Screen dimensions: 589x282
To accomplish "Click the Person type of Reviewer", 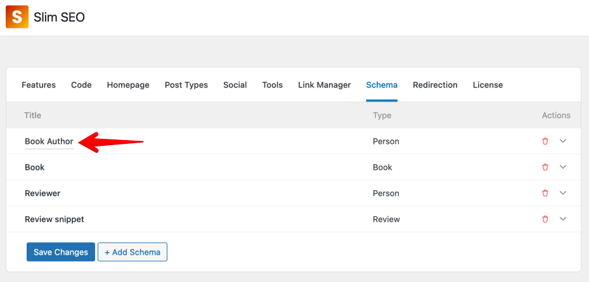I will point(385,193).
